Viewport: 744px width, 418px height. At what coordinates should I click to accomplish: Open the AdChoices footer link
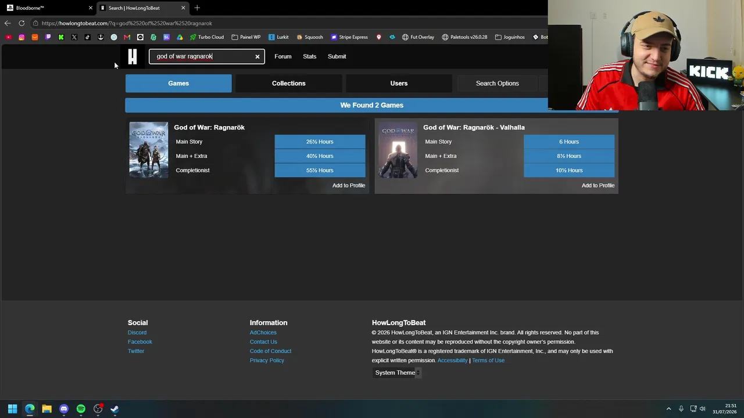coord(263,333)
